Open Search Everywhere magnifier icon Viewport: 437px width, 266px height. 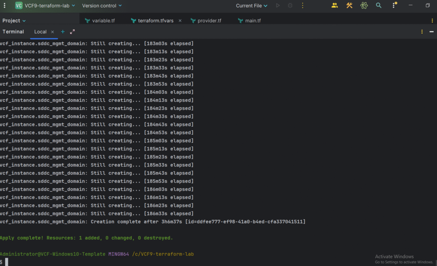[x=379, y=6]
